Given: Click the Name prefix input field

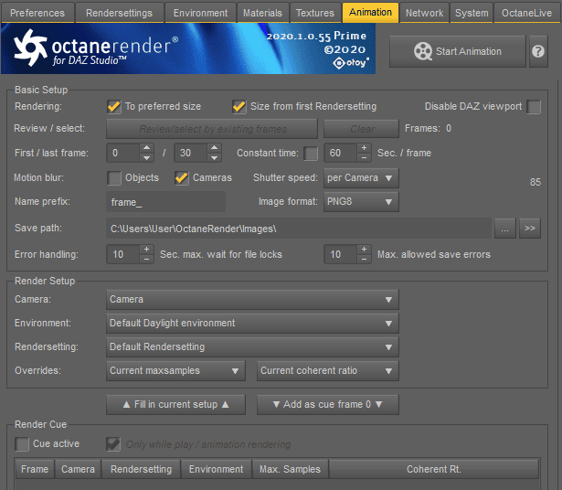Looking at the screenshot, I should pyautogui.click(x=165, y=202).
